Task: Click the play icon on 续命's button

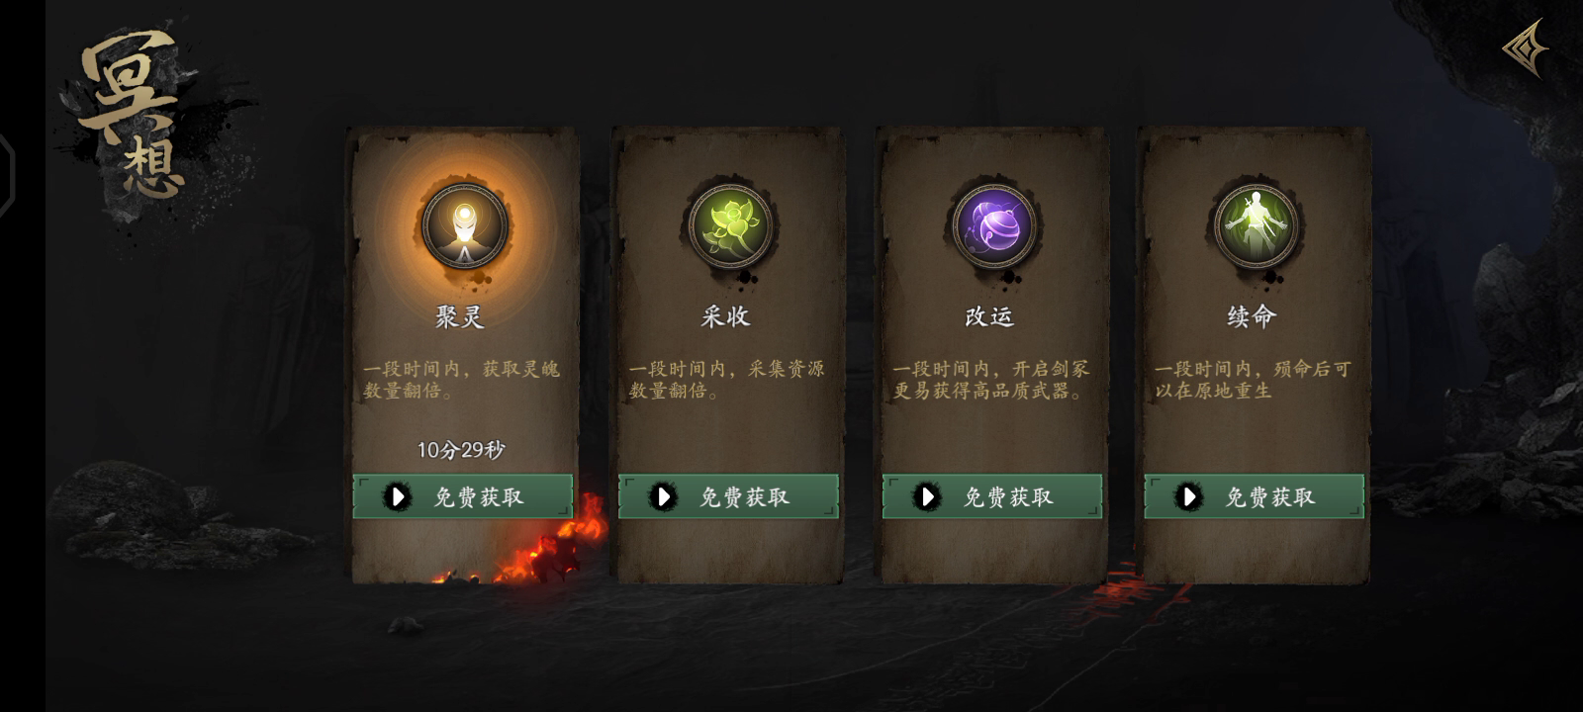Action: click(x=1188, y=496)
